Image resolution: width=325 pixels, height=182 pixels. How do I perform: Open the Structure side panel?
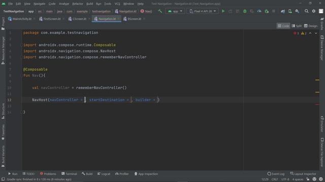pos(3,111)
